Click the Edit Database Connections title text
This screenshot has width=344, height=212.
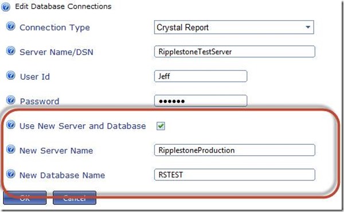point(63,6)
